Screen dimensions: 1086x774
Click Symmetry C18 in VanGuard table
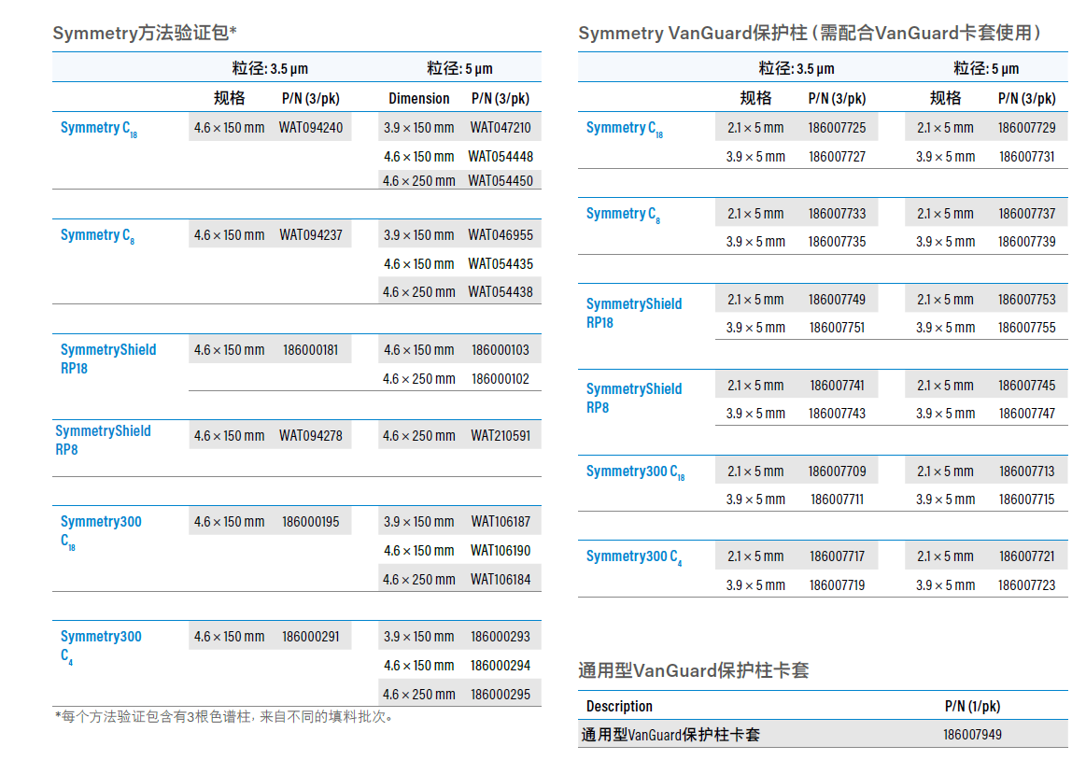pyautogui.click(x=625, y=129)
